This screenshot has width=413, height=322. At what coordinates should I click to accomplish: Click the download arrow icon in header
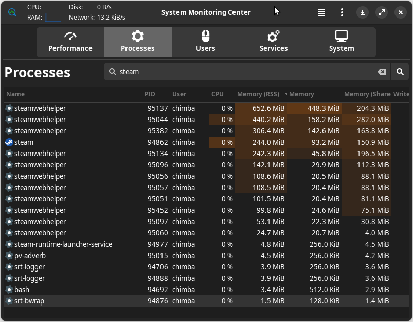(x=363, y=12)
